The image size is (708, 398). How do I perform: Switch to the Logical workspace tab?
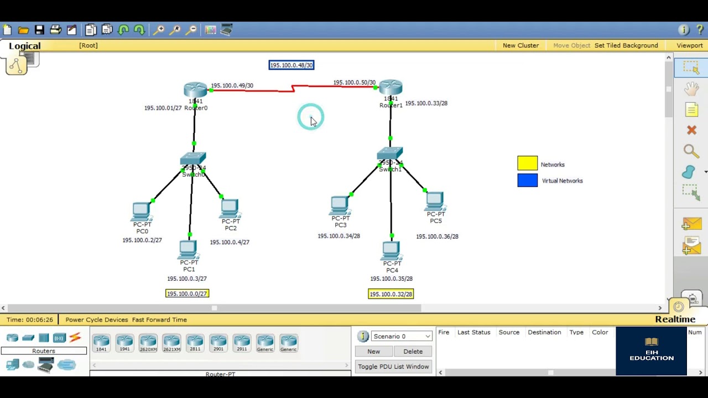pyautogui.click(x=25, y=46)
